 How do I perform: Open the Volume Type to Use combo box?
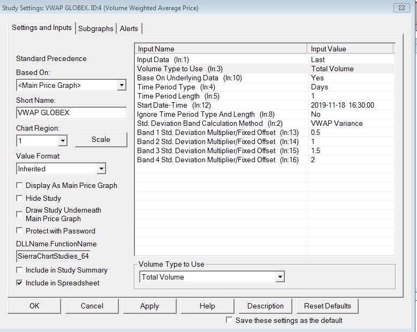click(279, 277)
